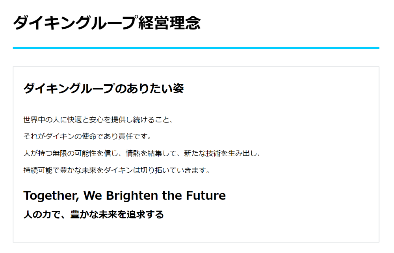Click ありたい姿 within the section heading
Viewport: 394px width, 253px height.
pos(155,89)
